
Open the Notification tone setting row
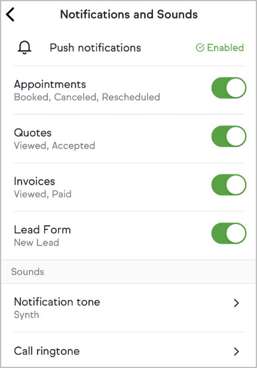(129, 308)
